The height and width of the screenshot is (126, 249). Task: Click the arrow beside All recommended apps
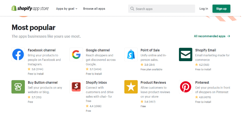pos(228,36)
